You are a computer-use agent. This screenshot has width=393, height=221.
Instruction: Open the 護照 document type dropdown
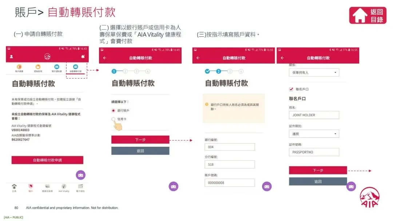(x=314, y=134)
